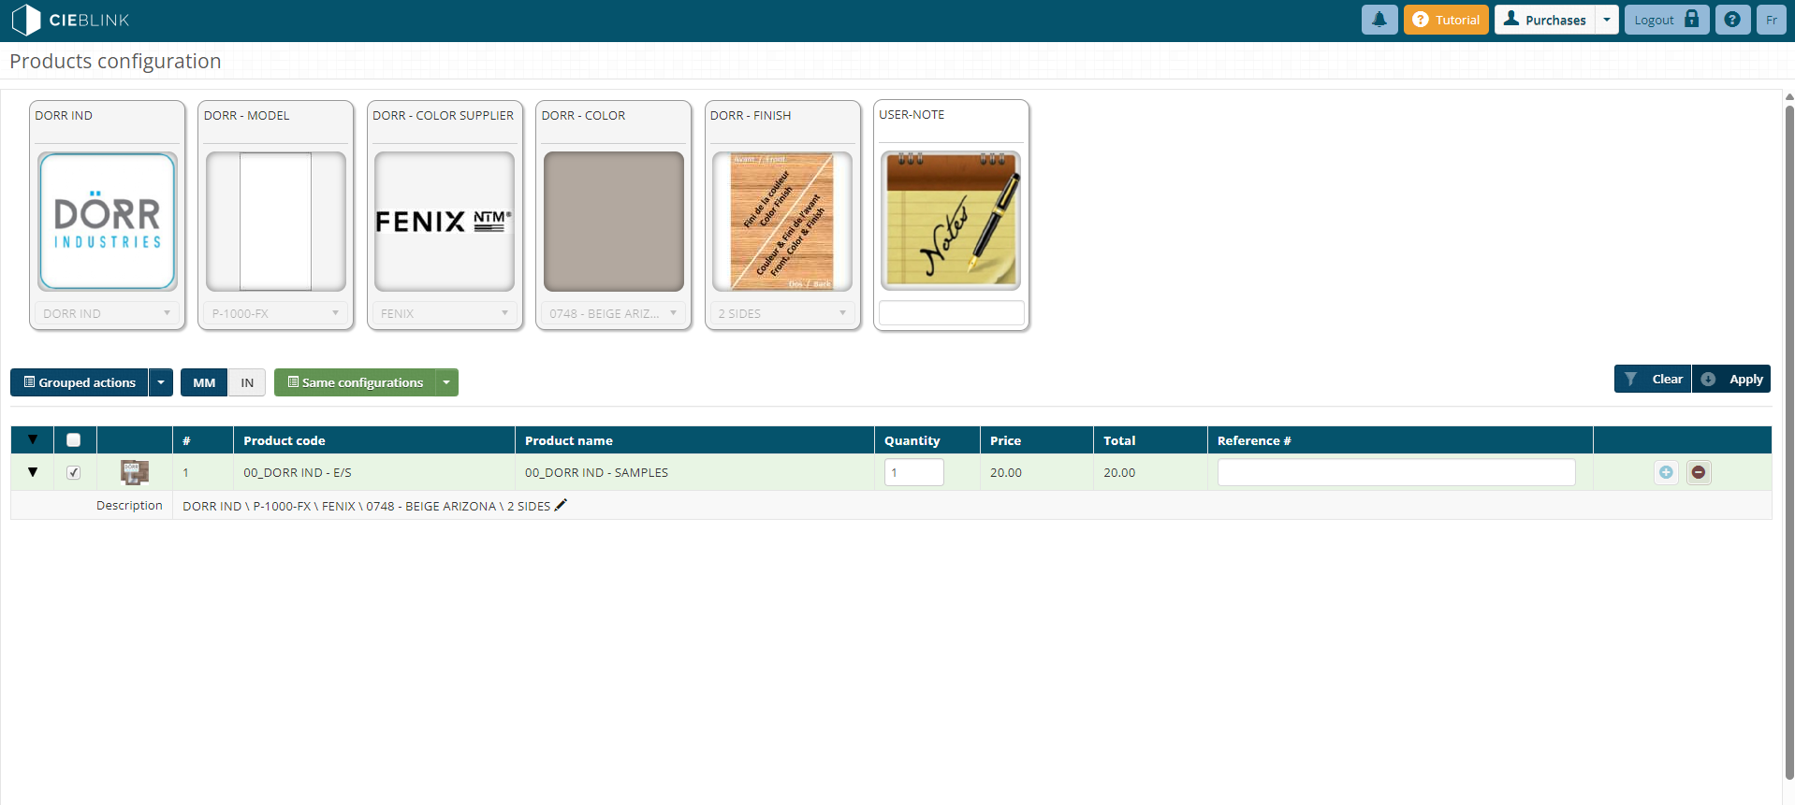This screenshot has width=1795, height=805.
Task: Click the product sample thumbnail in row 1
Action: (x=135, y=472)
